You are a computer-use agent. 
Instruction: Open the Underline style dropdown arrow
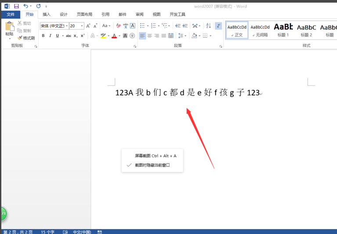[63, 36]
